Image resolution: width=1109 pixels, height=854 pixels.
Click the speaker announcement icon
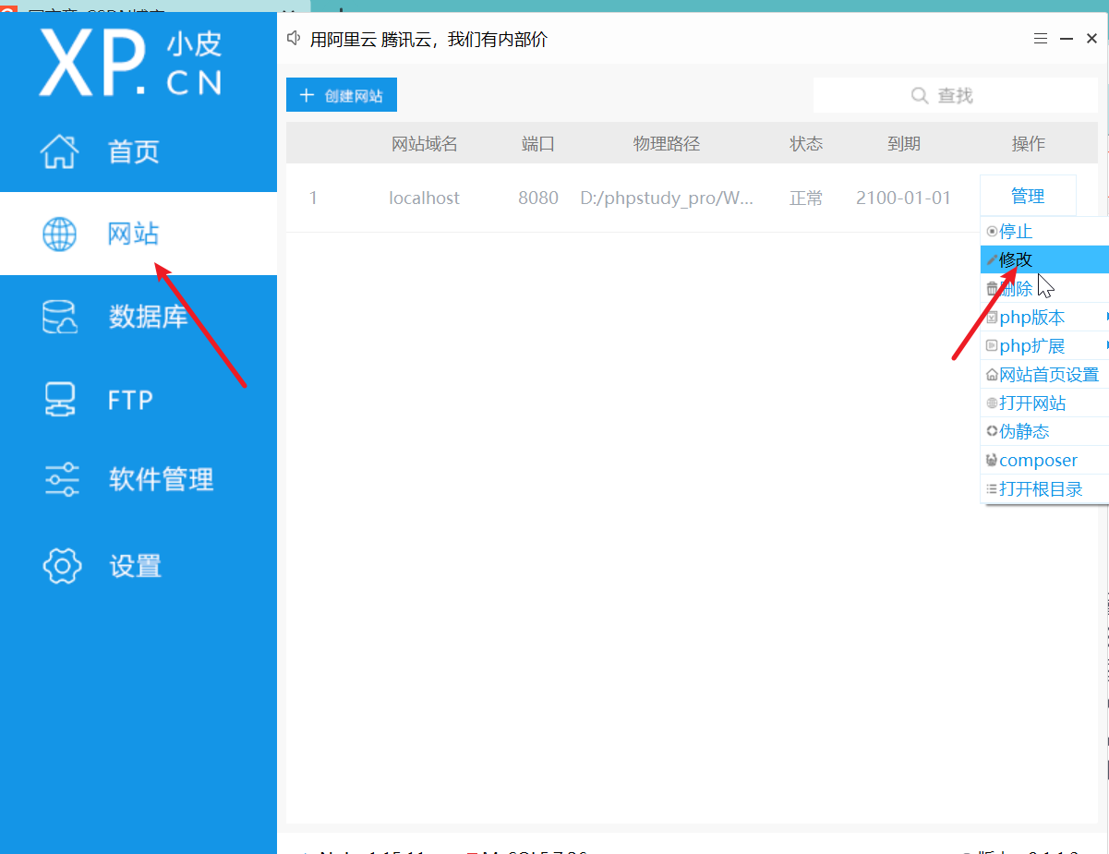point(295,39)
